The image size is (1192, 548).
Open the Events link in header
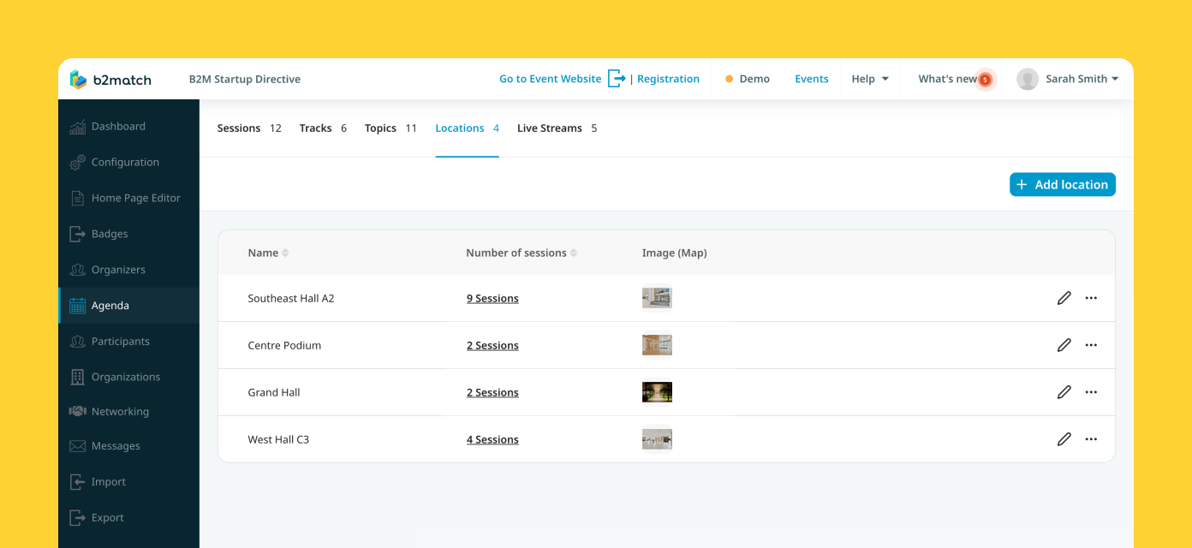[812, 79]
